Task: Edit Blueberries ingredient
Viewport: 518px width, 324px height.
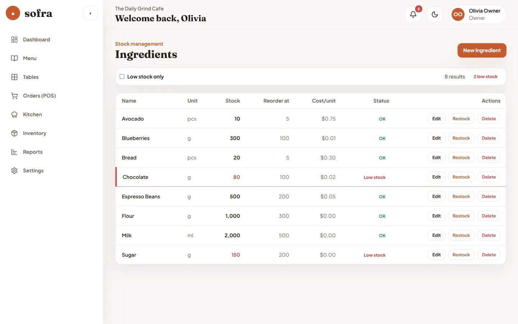Action: [436, 138]
